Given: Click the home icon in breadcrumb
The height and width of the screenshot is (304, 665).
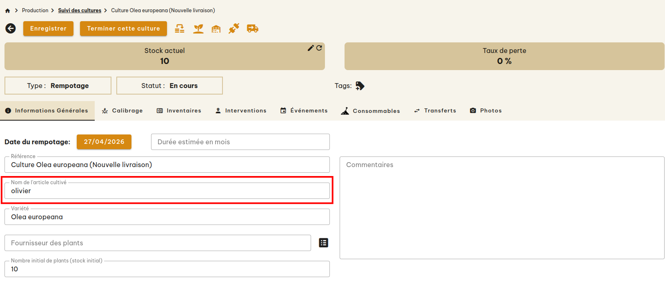Looking at the screenshot, I should pyautogui.click(x=7, y=11).
